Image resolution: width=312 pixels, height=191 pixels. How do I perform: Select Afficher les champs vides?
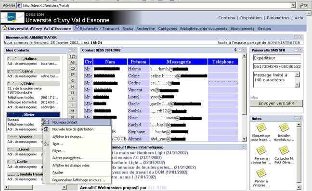[77, 166]
